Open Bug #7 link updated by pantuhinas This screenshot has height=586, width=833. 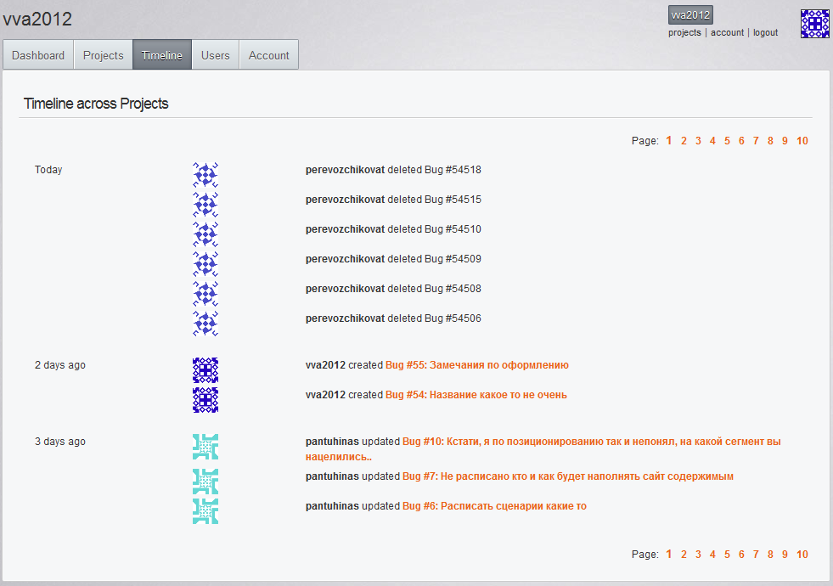coord(567,476)
